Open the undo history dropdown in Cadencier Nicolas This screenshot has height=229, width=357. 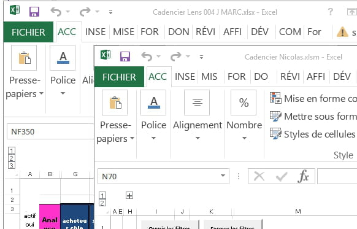tap(159, 56)
